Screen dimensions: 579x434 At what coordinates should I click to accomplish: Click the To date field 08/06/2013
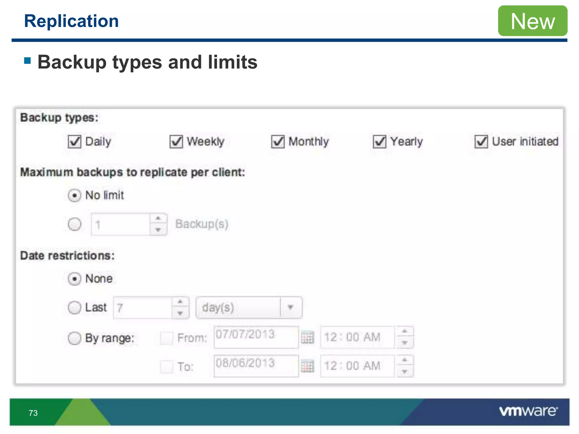[256, 366]
